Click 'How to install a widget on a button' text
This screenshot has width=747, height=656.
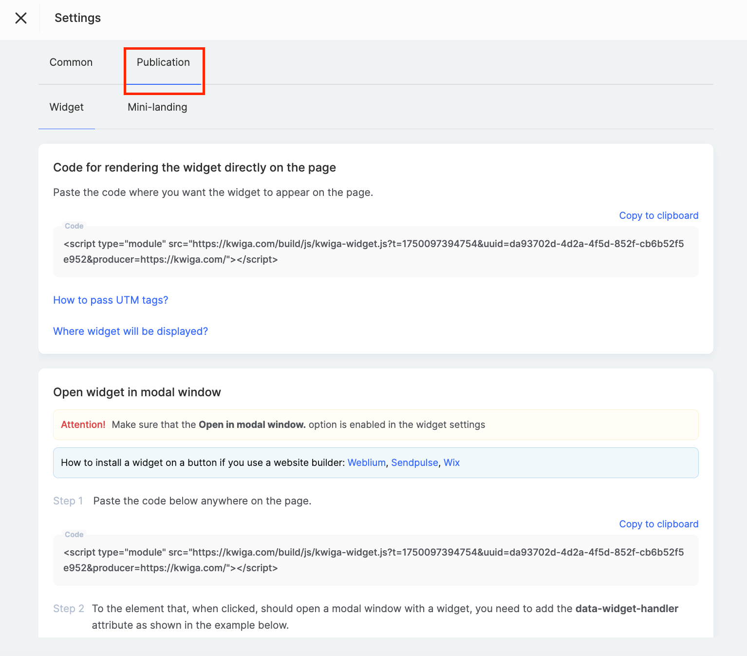[203, 463]
